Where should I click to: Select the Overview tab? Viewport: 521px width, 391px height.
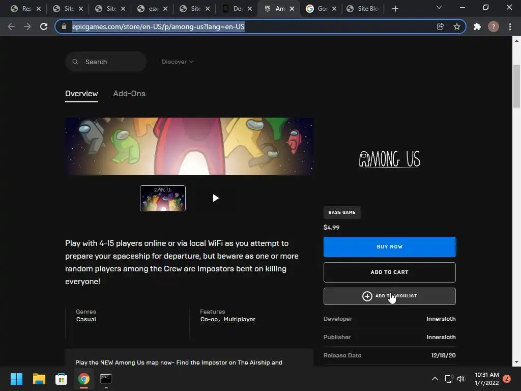coord(81,94)
